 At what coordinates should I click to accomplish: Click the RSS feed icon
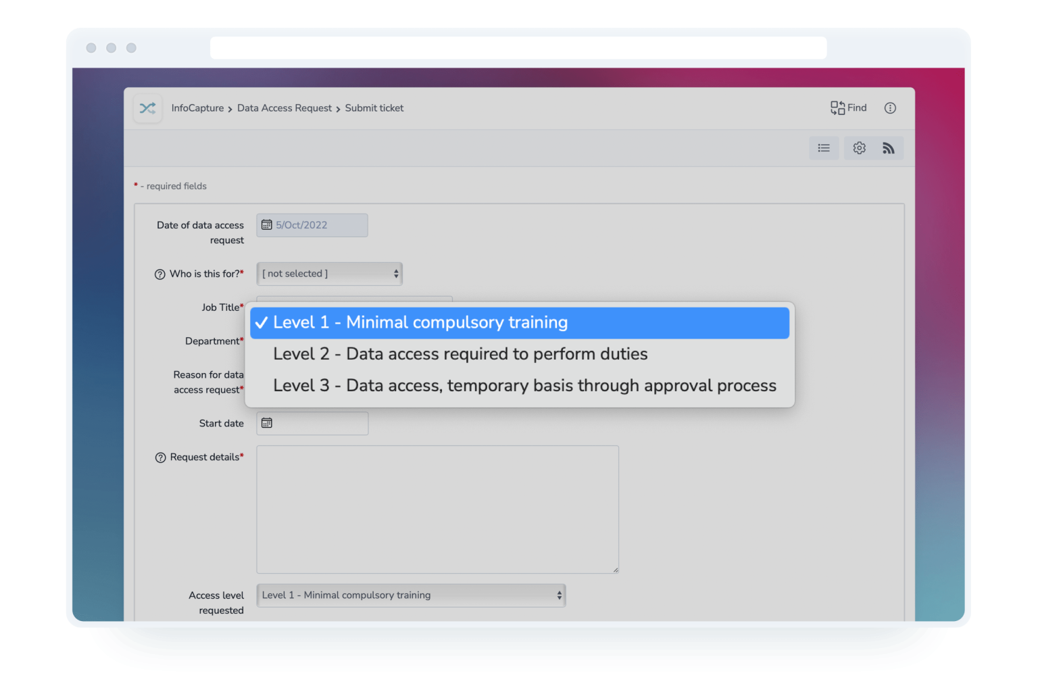coord(889,148)
